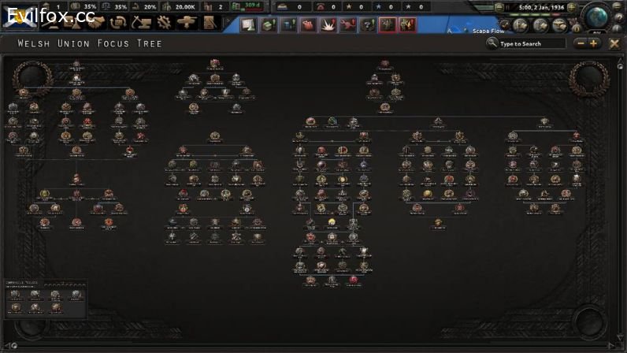This screenshot has width=627, height=353.
Task: Open the Logistics menu icon
Action: [209, 22]
